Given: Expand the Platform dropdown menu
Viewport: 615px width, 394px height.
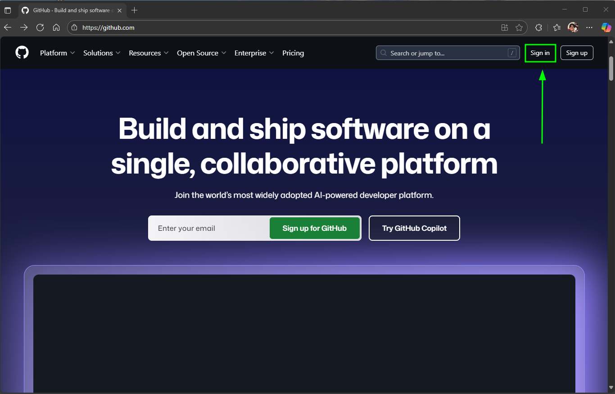Looking at the screenshot, I should [x=57, y=53].
